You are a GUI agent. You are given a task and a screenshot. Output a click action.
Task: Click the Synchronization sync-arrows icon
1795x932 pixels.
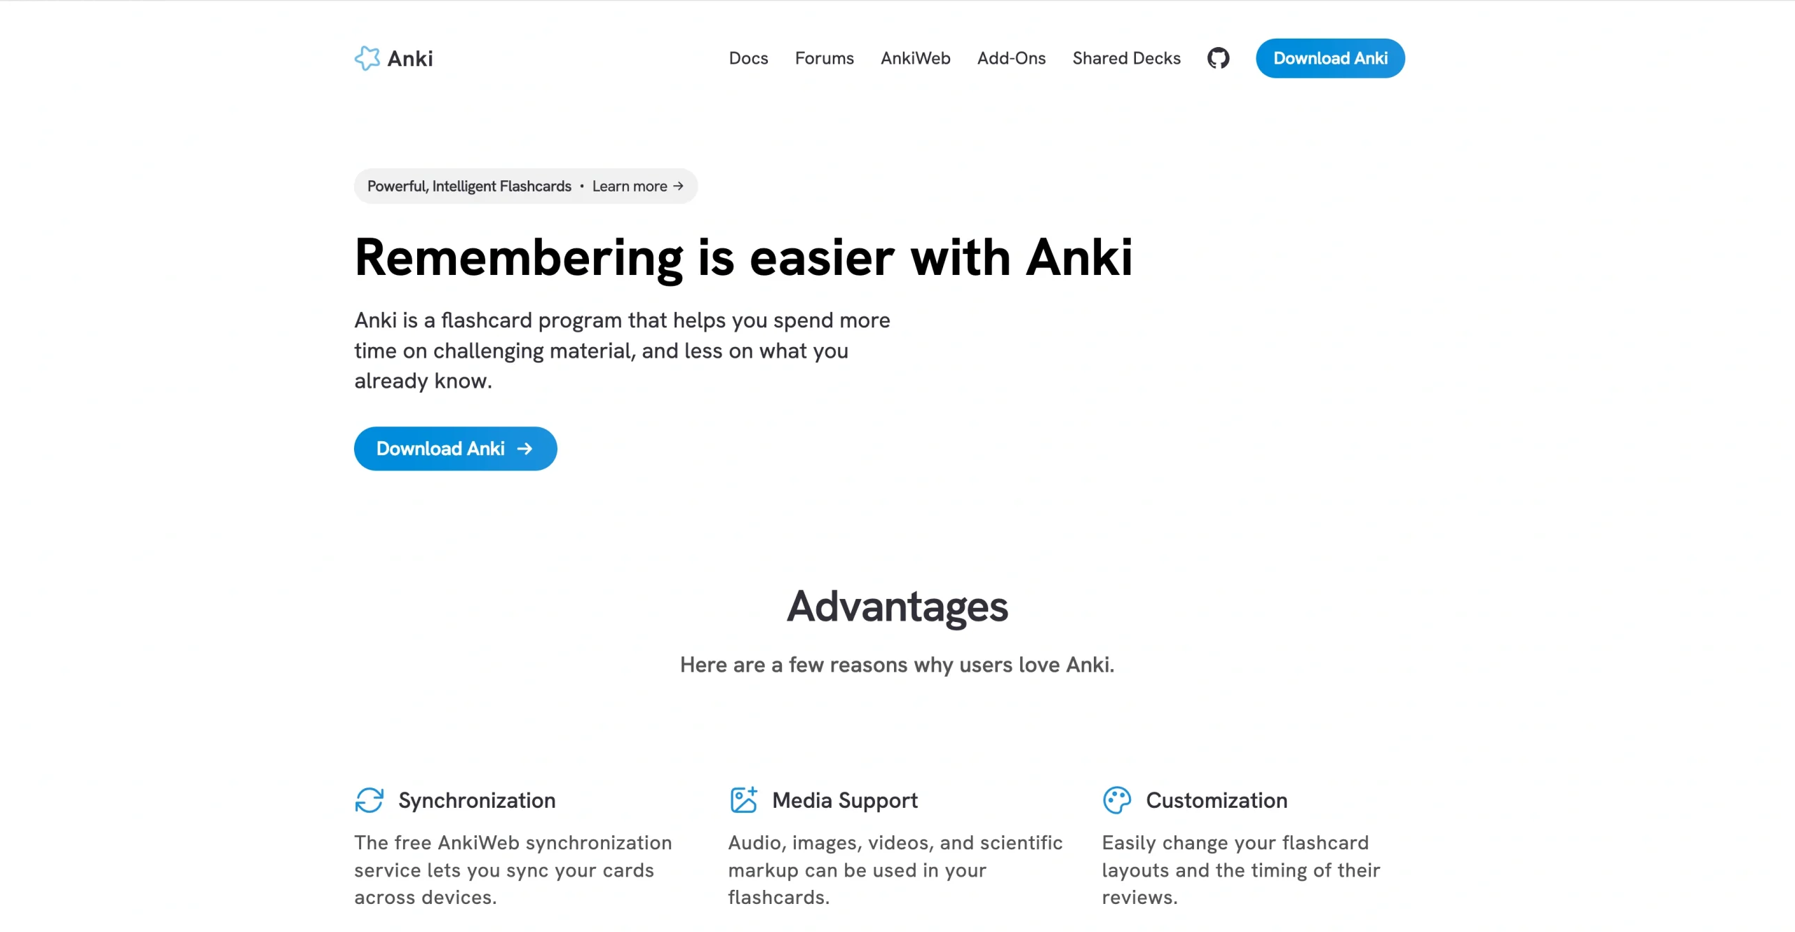[370, 799]
